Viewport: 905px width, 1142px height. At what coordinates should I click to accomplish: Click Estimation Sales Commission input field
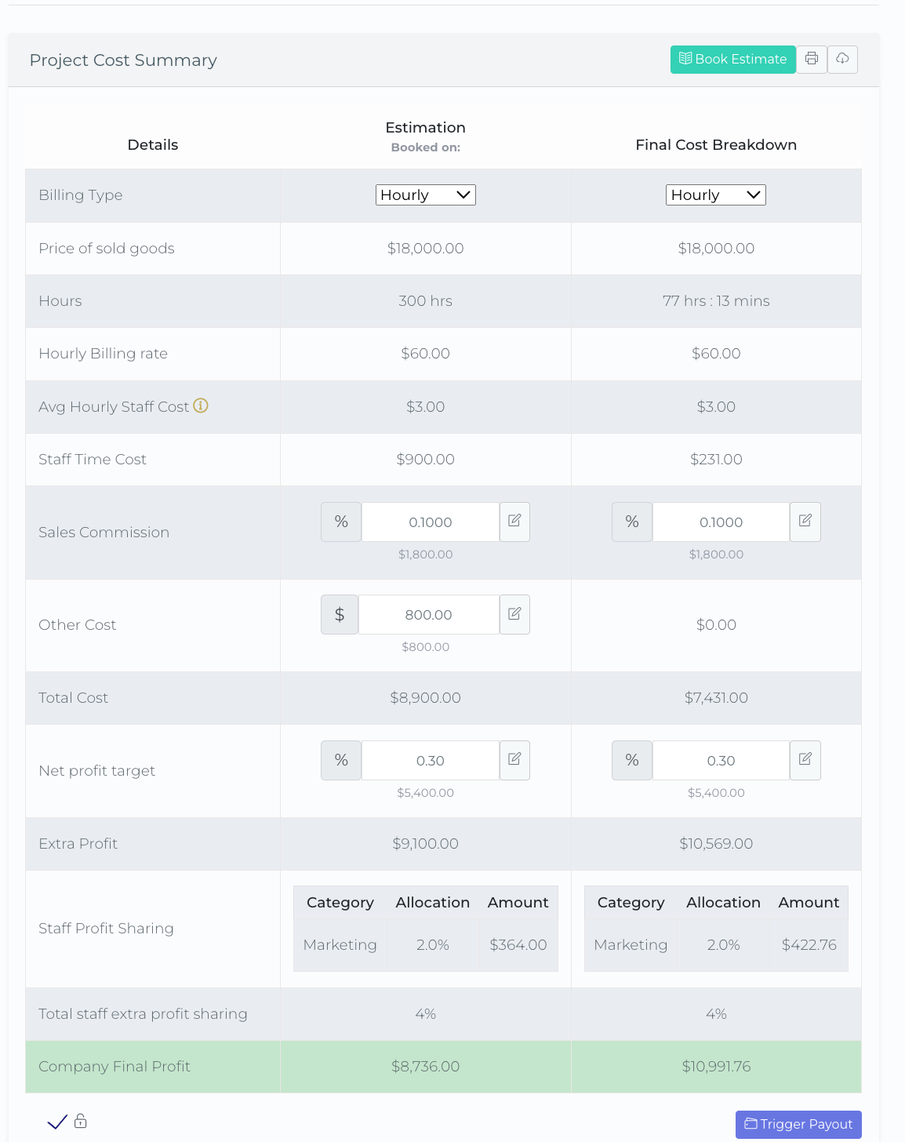point(430,522)
